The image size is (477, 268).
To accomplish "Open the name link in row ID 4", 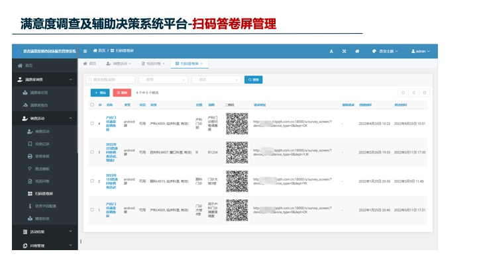I will pos(111,123).
